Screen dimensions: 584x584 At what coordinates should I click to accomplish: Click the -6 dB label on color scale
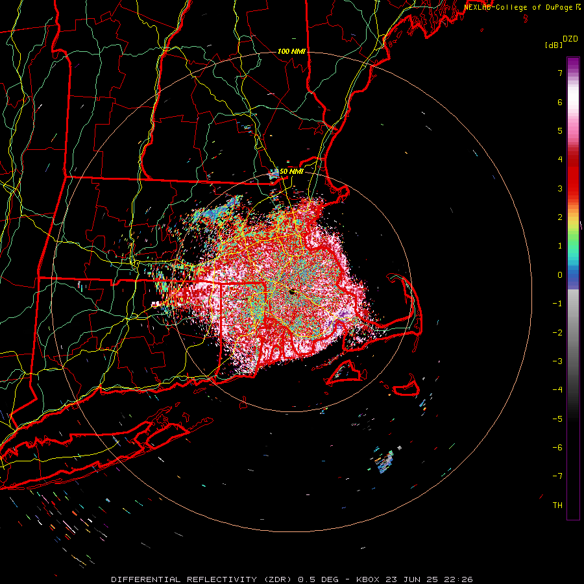point(557,448)
